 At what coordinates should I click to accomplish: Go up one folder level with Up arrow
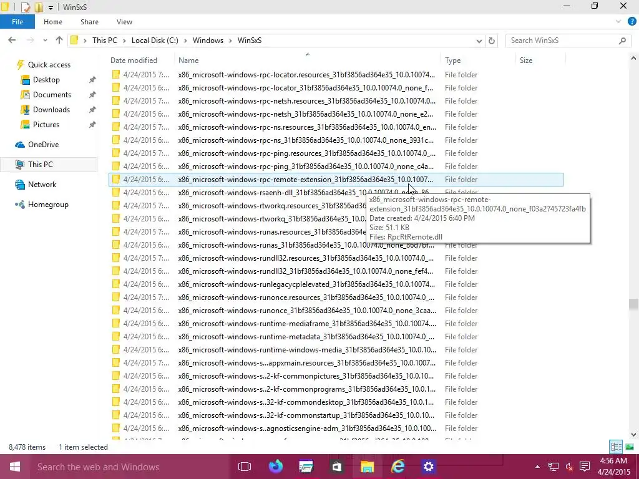(x=59, y=40)
